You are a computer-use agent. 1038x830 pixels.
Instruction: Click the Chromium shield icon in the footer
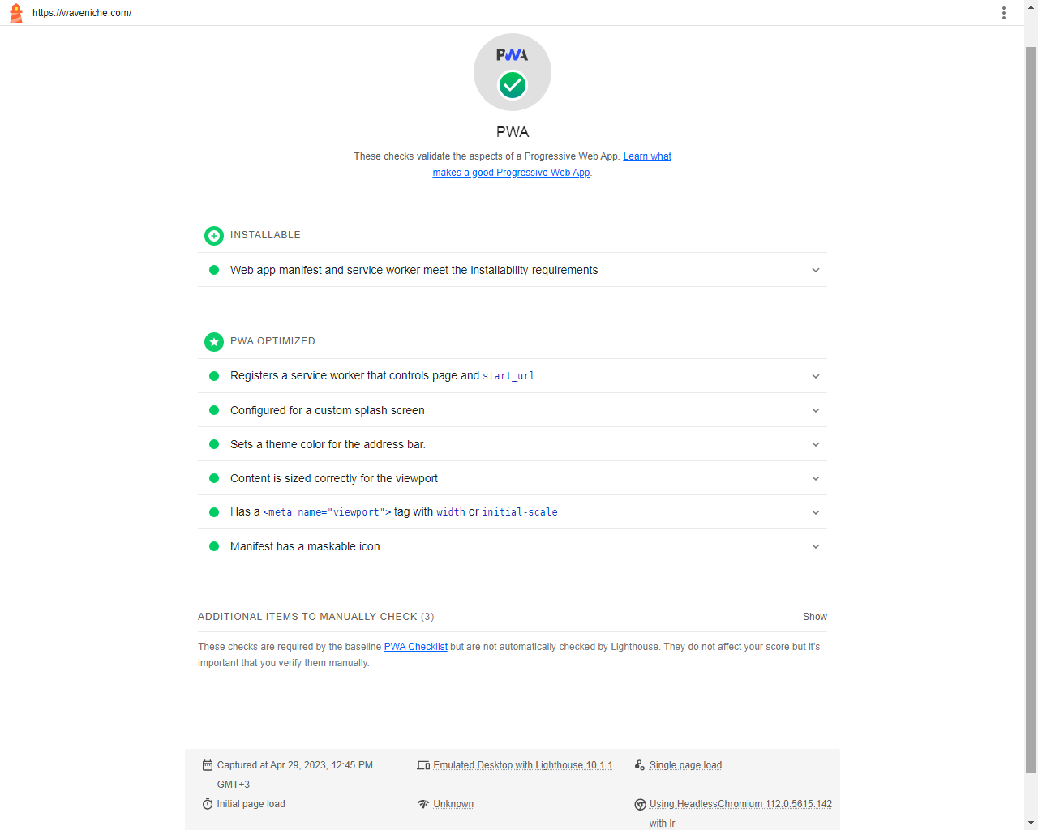click(640, 804)
